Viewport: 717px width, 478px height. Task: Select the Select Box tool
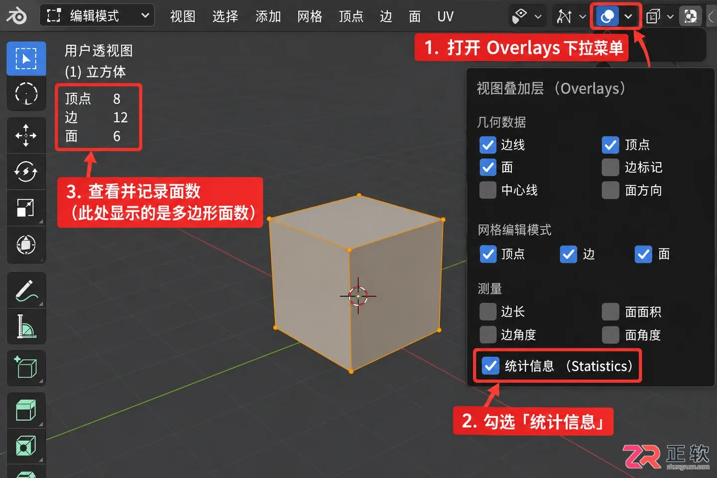coord(26,59)
